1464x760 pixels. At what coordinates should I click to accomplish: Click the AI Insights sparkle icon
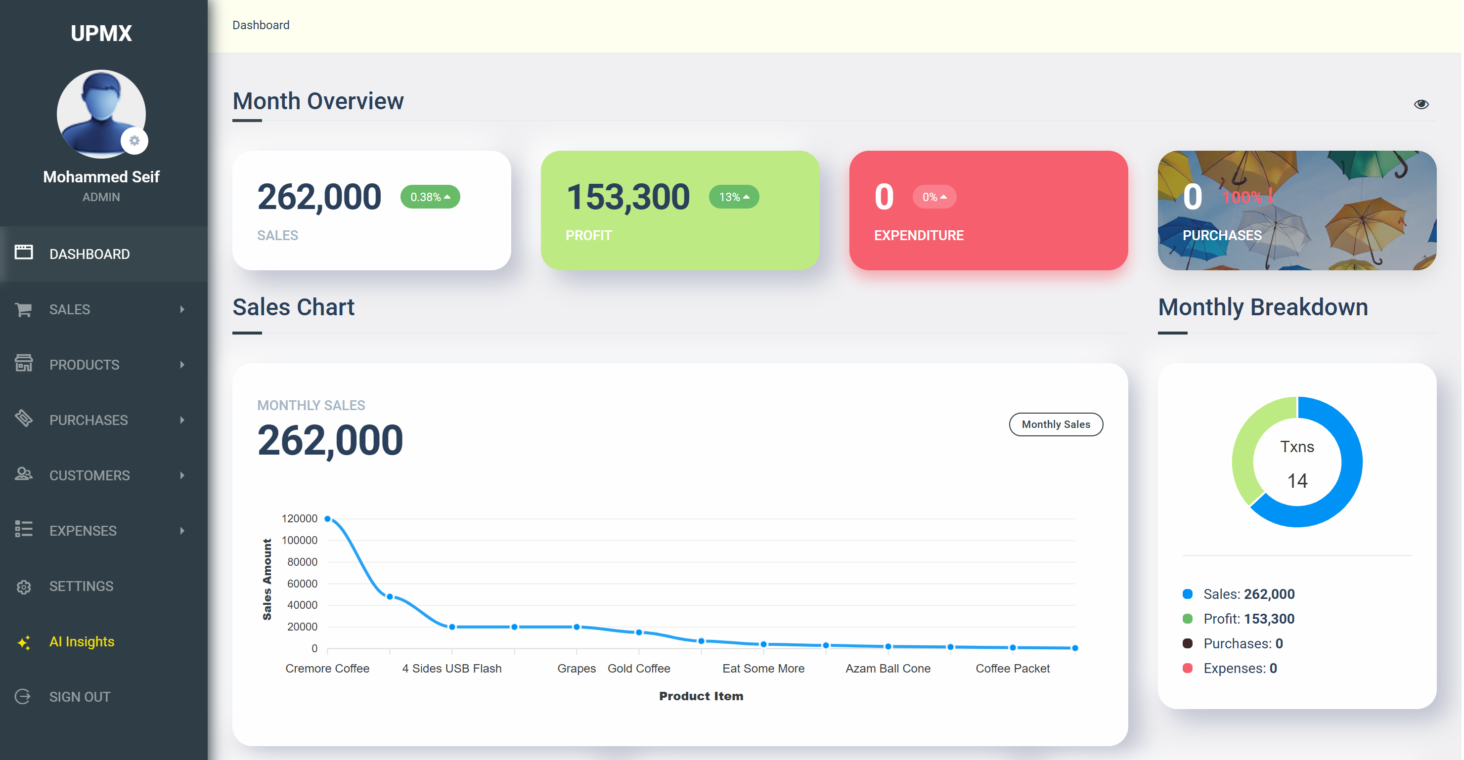[23, 642]
